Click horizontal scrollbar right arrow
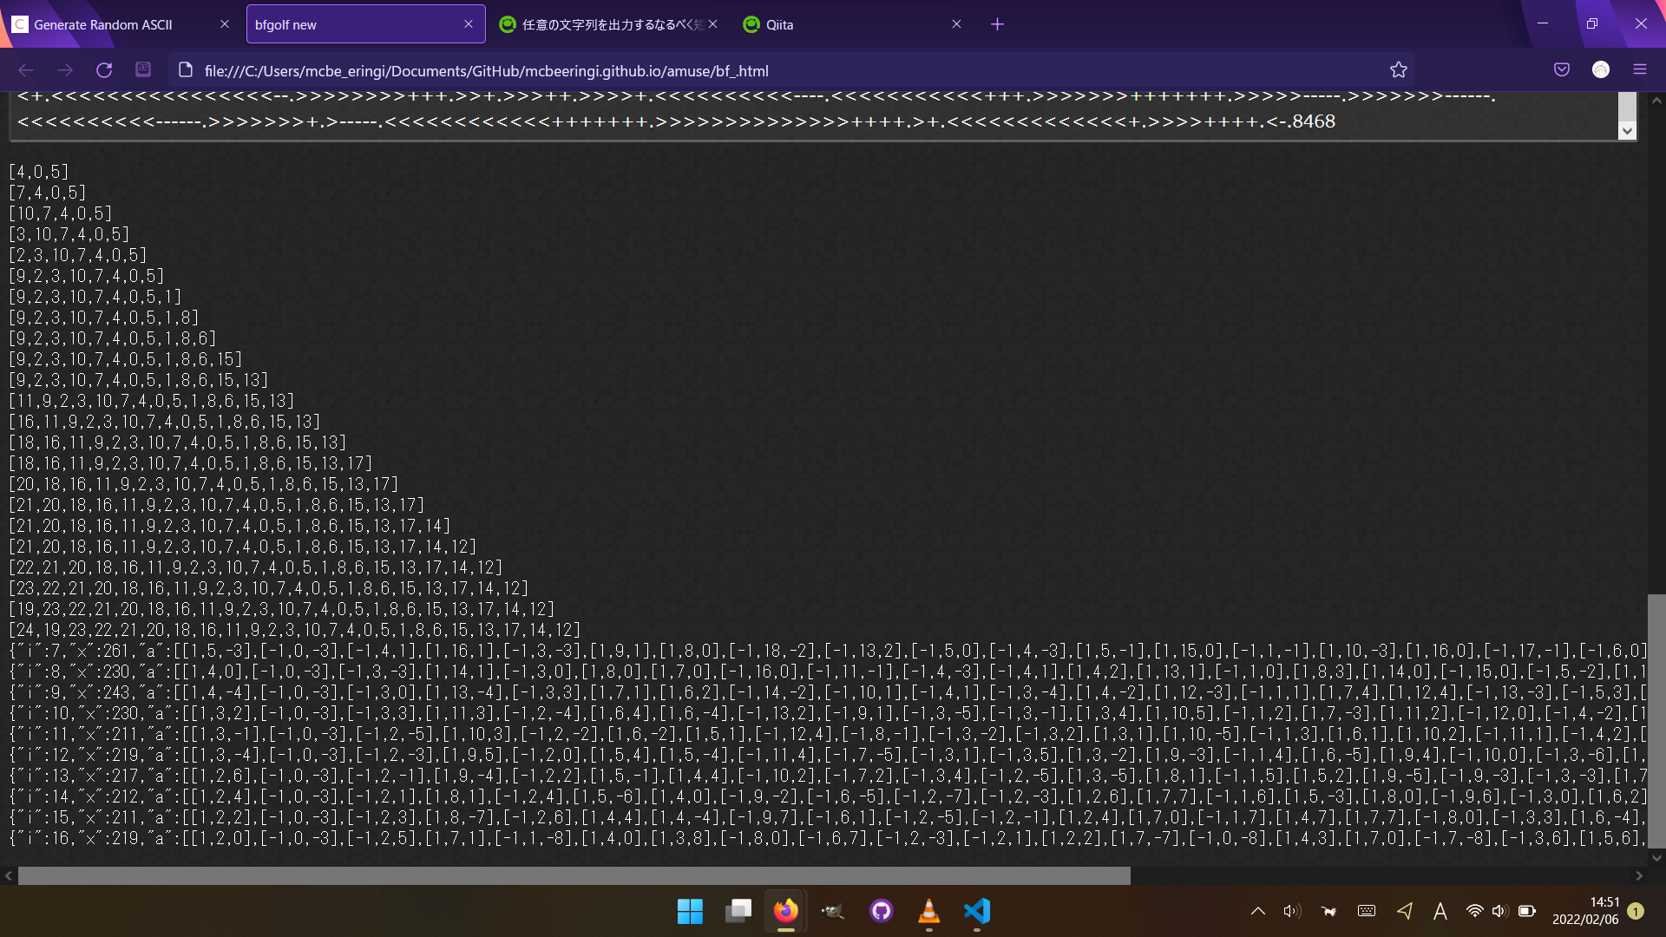This screenshot has width=1666, height=937. point(1638,876)
